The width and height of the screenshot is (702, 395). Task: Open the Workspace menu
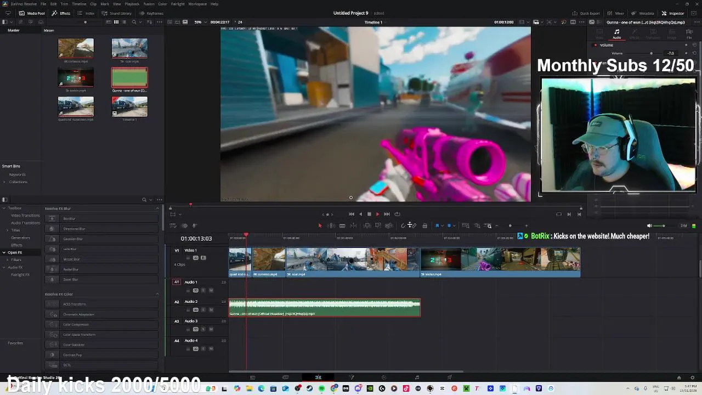point(197,4)
